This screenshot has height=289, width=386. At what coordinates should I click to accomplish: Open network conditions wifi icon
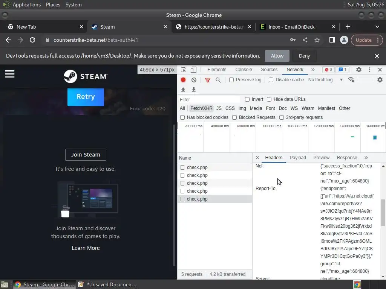tap(351, 80)
